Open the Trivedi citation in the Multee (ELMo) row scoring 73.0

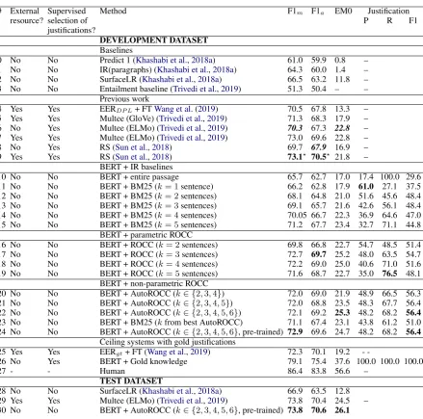pyautogui.click(x=193, y=138)
